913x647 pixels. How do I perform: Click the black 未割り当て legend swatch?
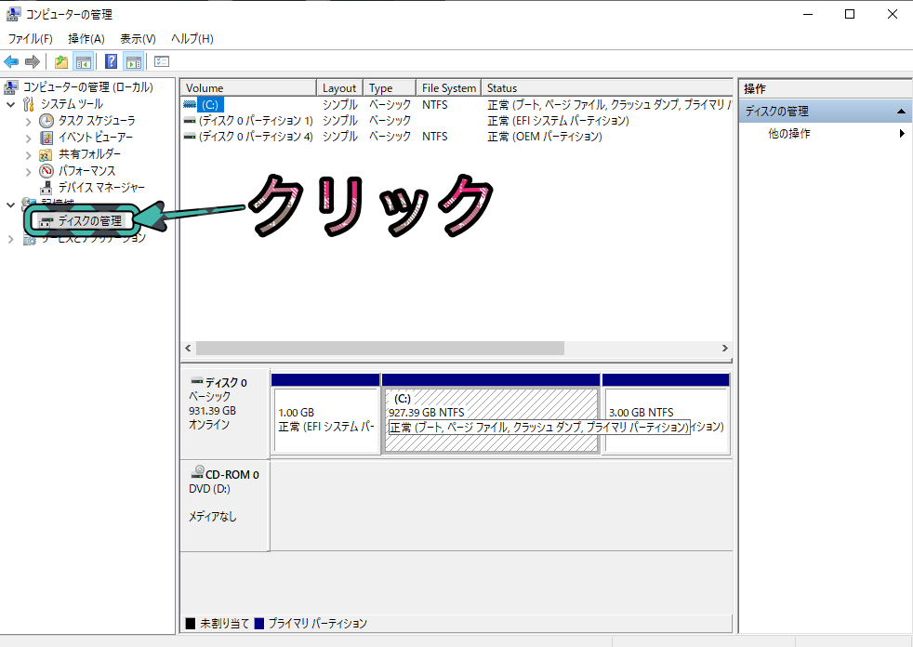pos(191,624)
